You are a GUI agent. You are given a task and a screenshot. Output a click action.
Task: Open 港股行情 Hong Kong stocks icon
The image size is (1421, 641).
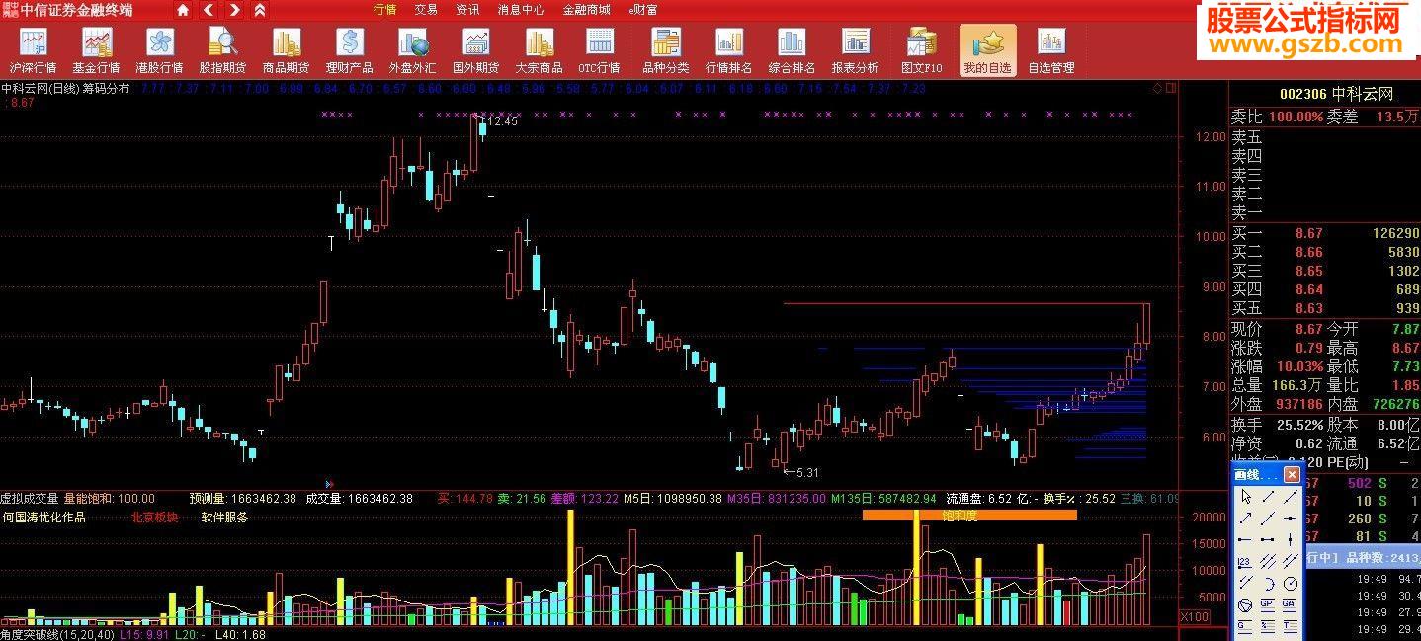tap(159, 49)
